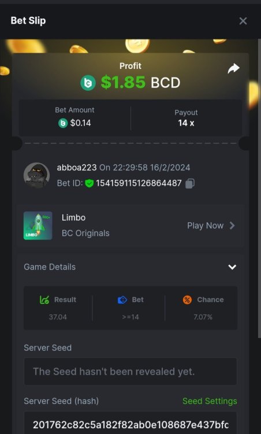Close the Bet Slip panel
This screenshot has width=261, height=434.
tap(243, 21)
